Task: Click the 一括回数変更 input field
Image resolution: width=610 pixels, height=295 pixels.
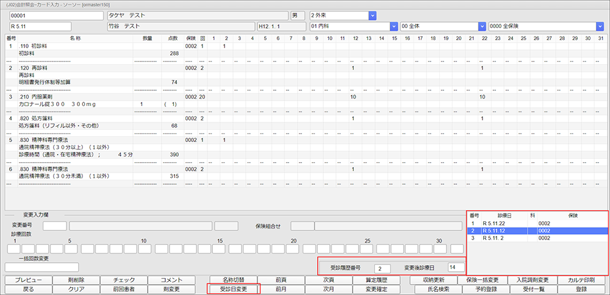Action: [x=42, y=267]
